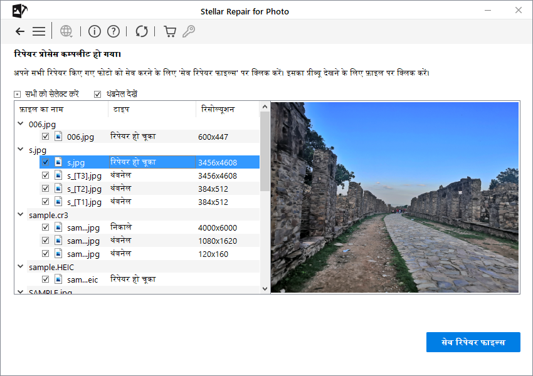Image resolution: width=533 pixels, height=376 pixels.
Task: Uncheck the sam...eic checkbox
Action: click(x=45, y=279)
